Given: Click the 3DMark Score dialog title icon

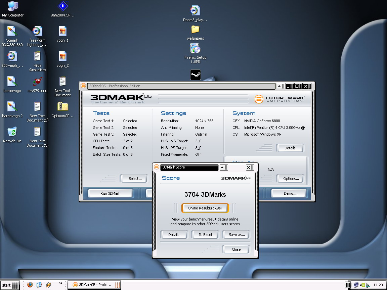Looking at the screenshot, I should 156,167.
